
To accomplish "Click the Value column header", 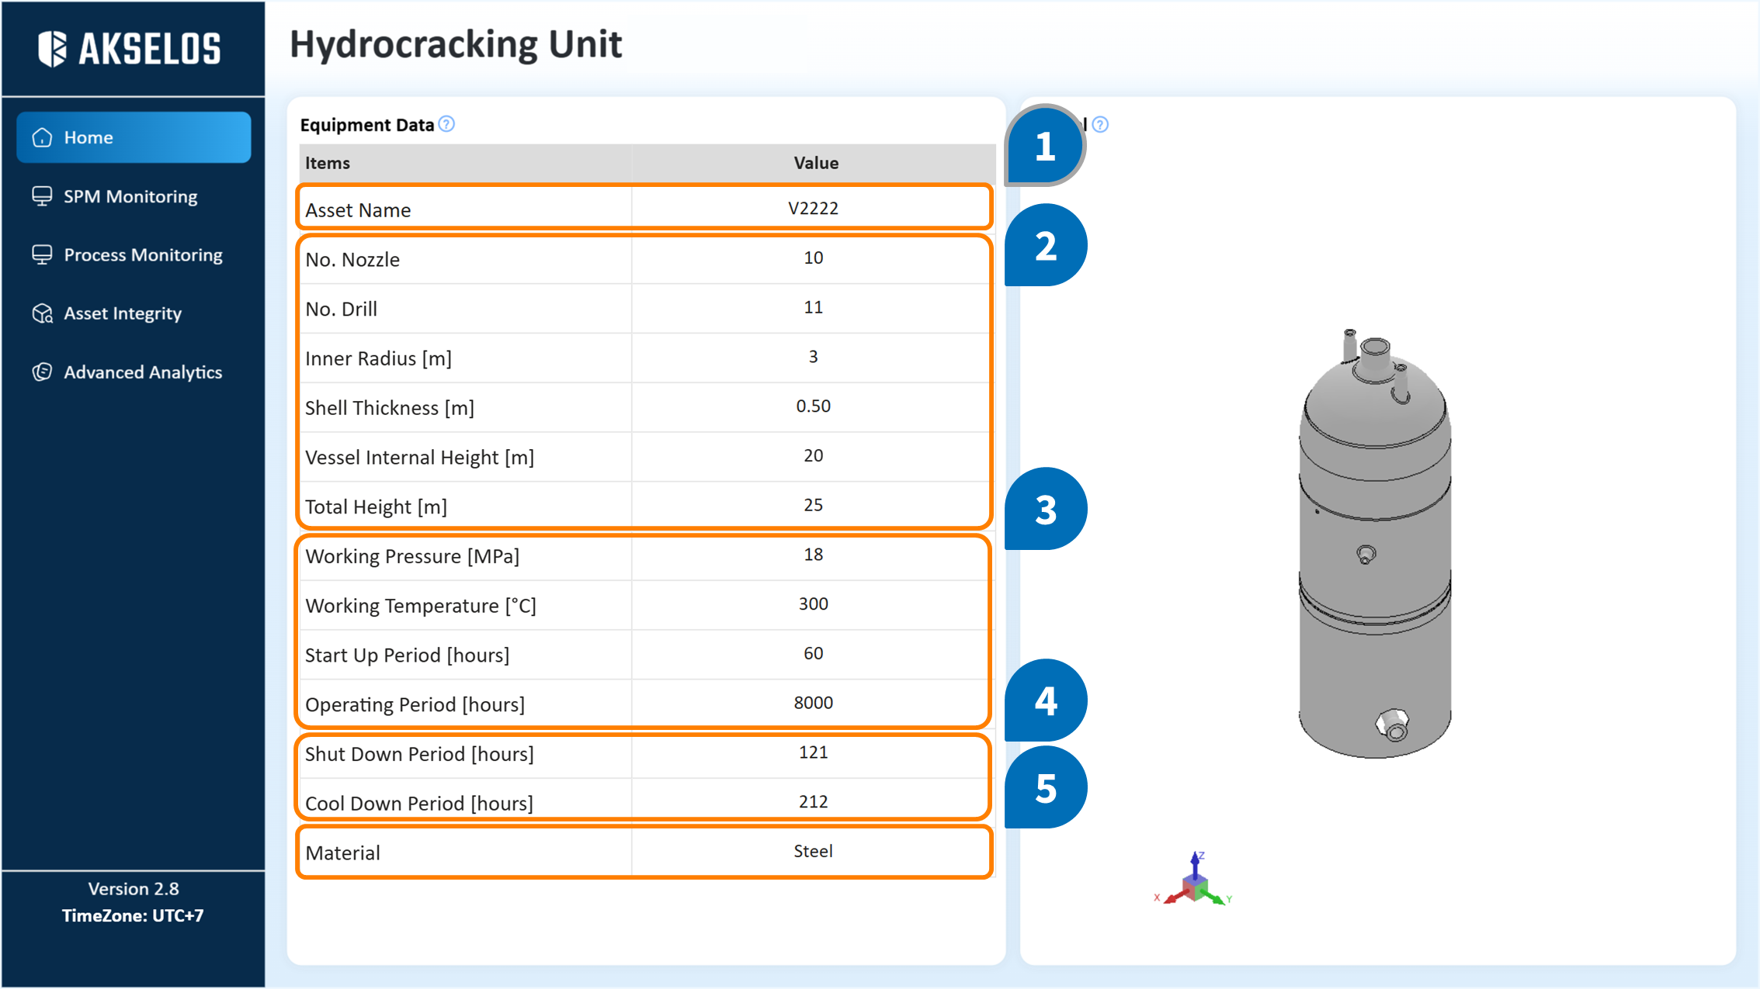I will click(815, 163).
